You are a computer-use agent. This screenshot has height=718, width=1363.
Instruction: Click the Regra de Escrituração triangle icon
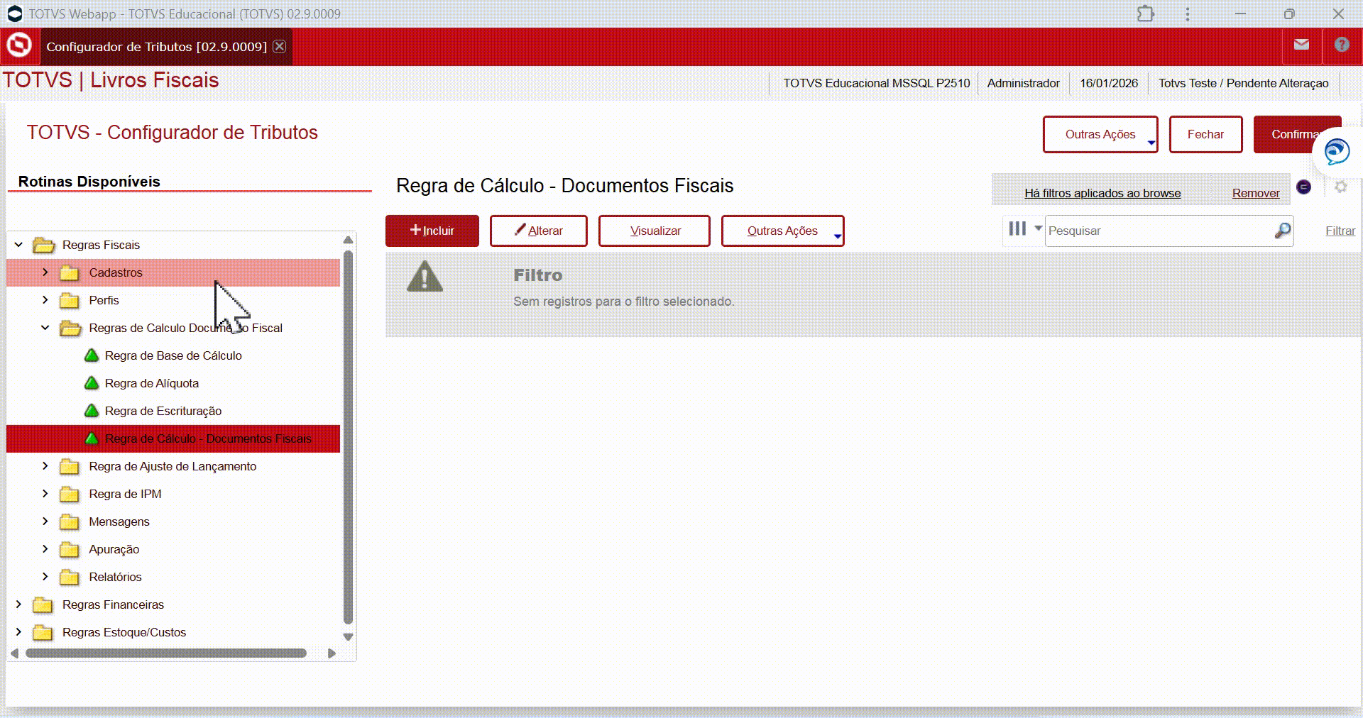tap(92, 411)
